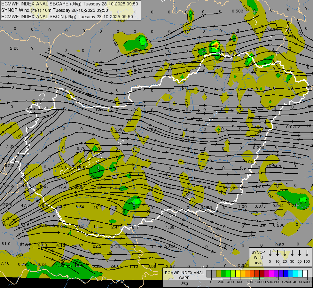The height and width of the screenshot is (288, 313).
Task: Click the '0.503' value on the map
Action: pyautogui.click(x=238, y=11)
